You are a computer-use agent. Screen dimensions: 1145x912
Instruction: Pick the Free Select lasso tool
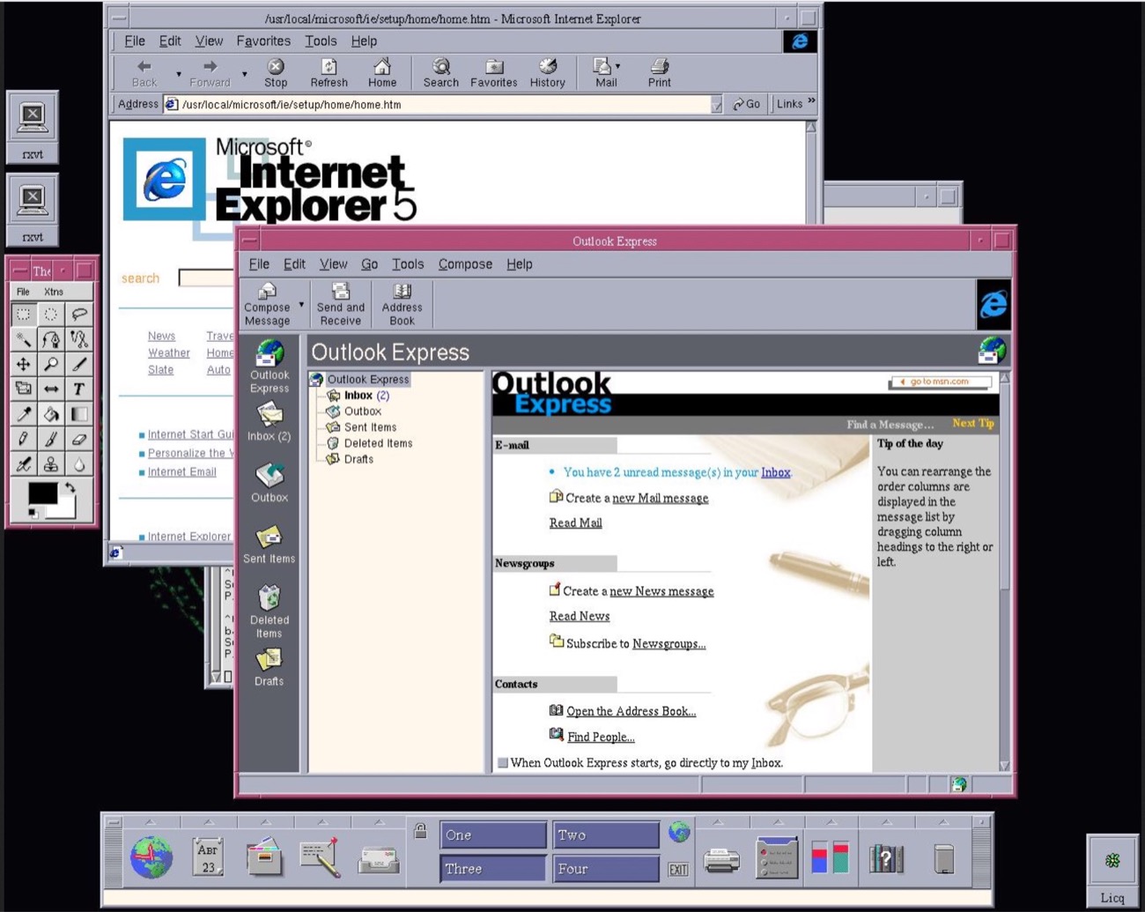click(78, 314)
